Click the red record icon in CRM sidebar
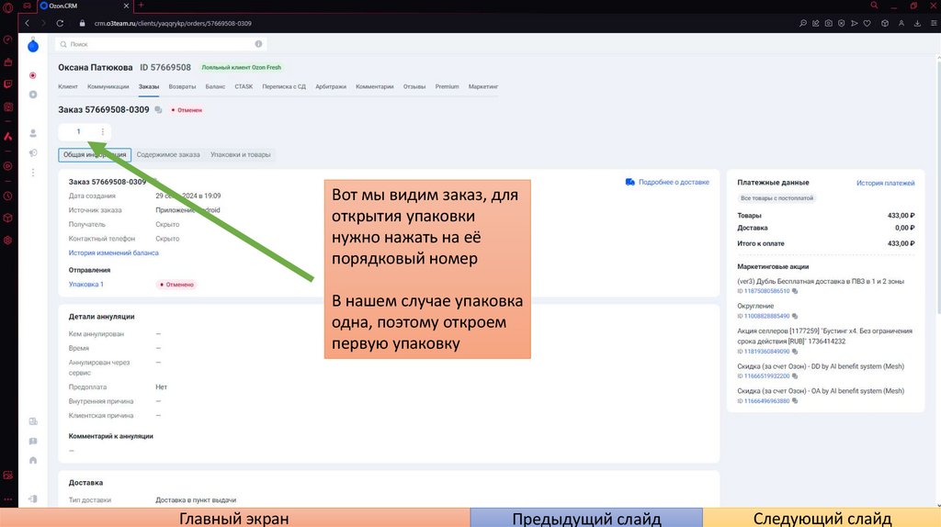Viewport: 941px width, 527px height. (33, 75)
